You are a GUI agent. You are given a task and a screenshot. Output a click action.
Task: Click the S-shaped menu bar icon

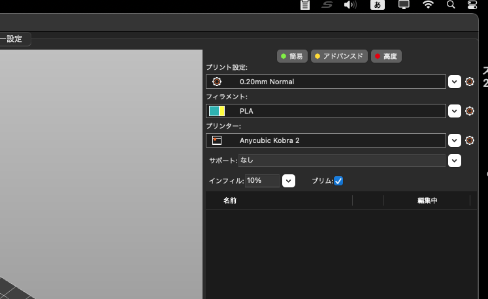[x=327, y=5]
